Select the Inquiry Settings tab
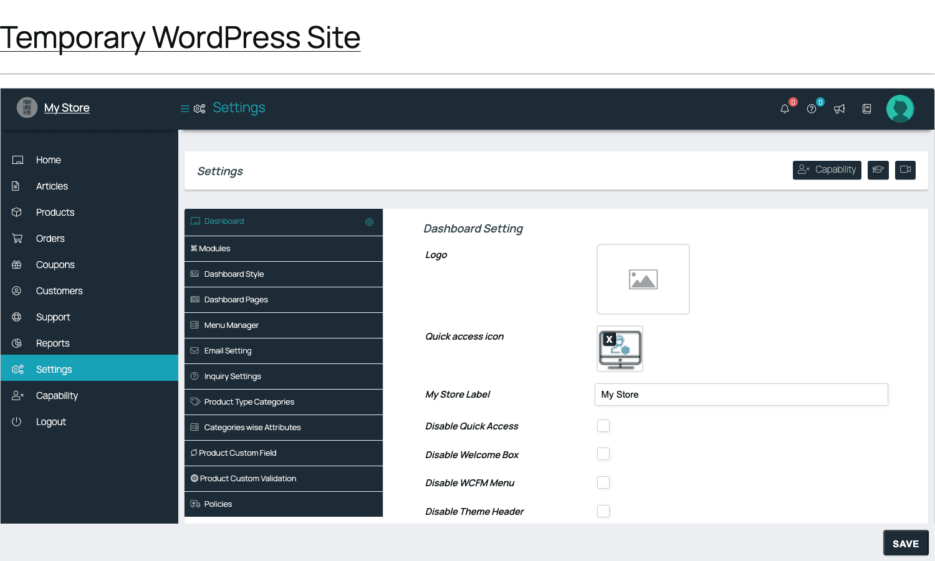Viewport: 935px width, 561px height. pyautogui.click(x=284, y=376)
